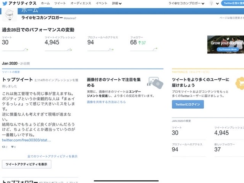244x183 pixels.
Task: Click the Twitter広告に登録 button
Action: pyautogui.click(x=233, y=3)
